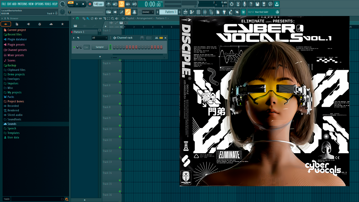Enable typing keyboard to piano icon

point(109,12)
